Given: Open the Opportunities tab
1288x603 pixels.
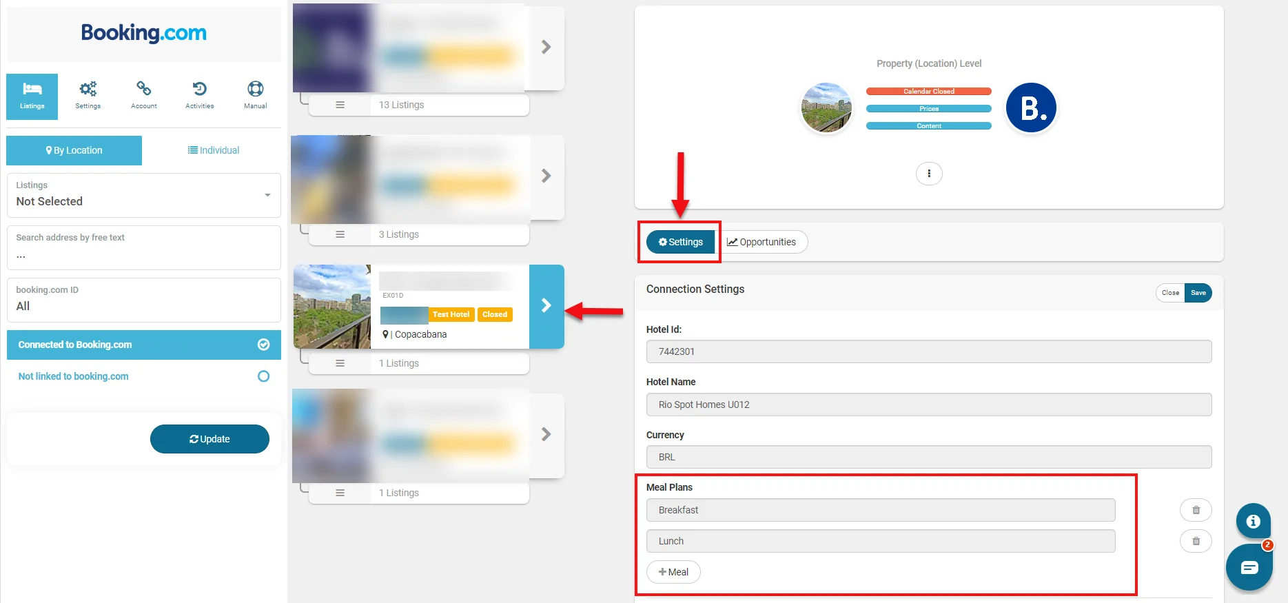Looking at the screenshot, I should tap(762, 242).
